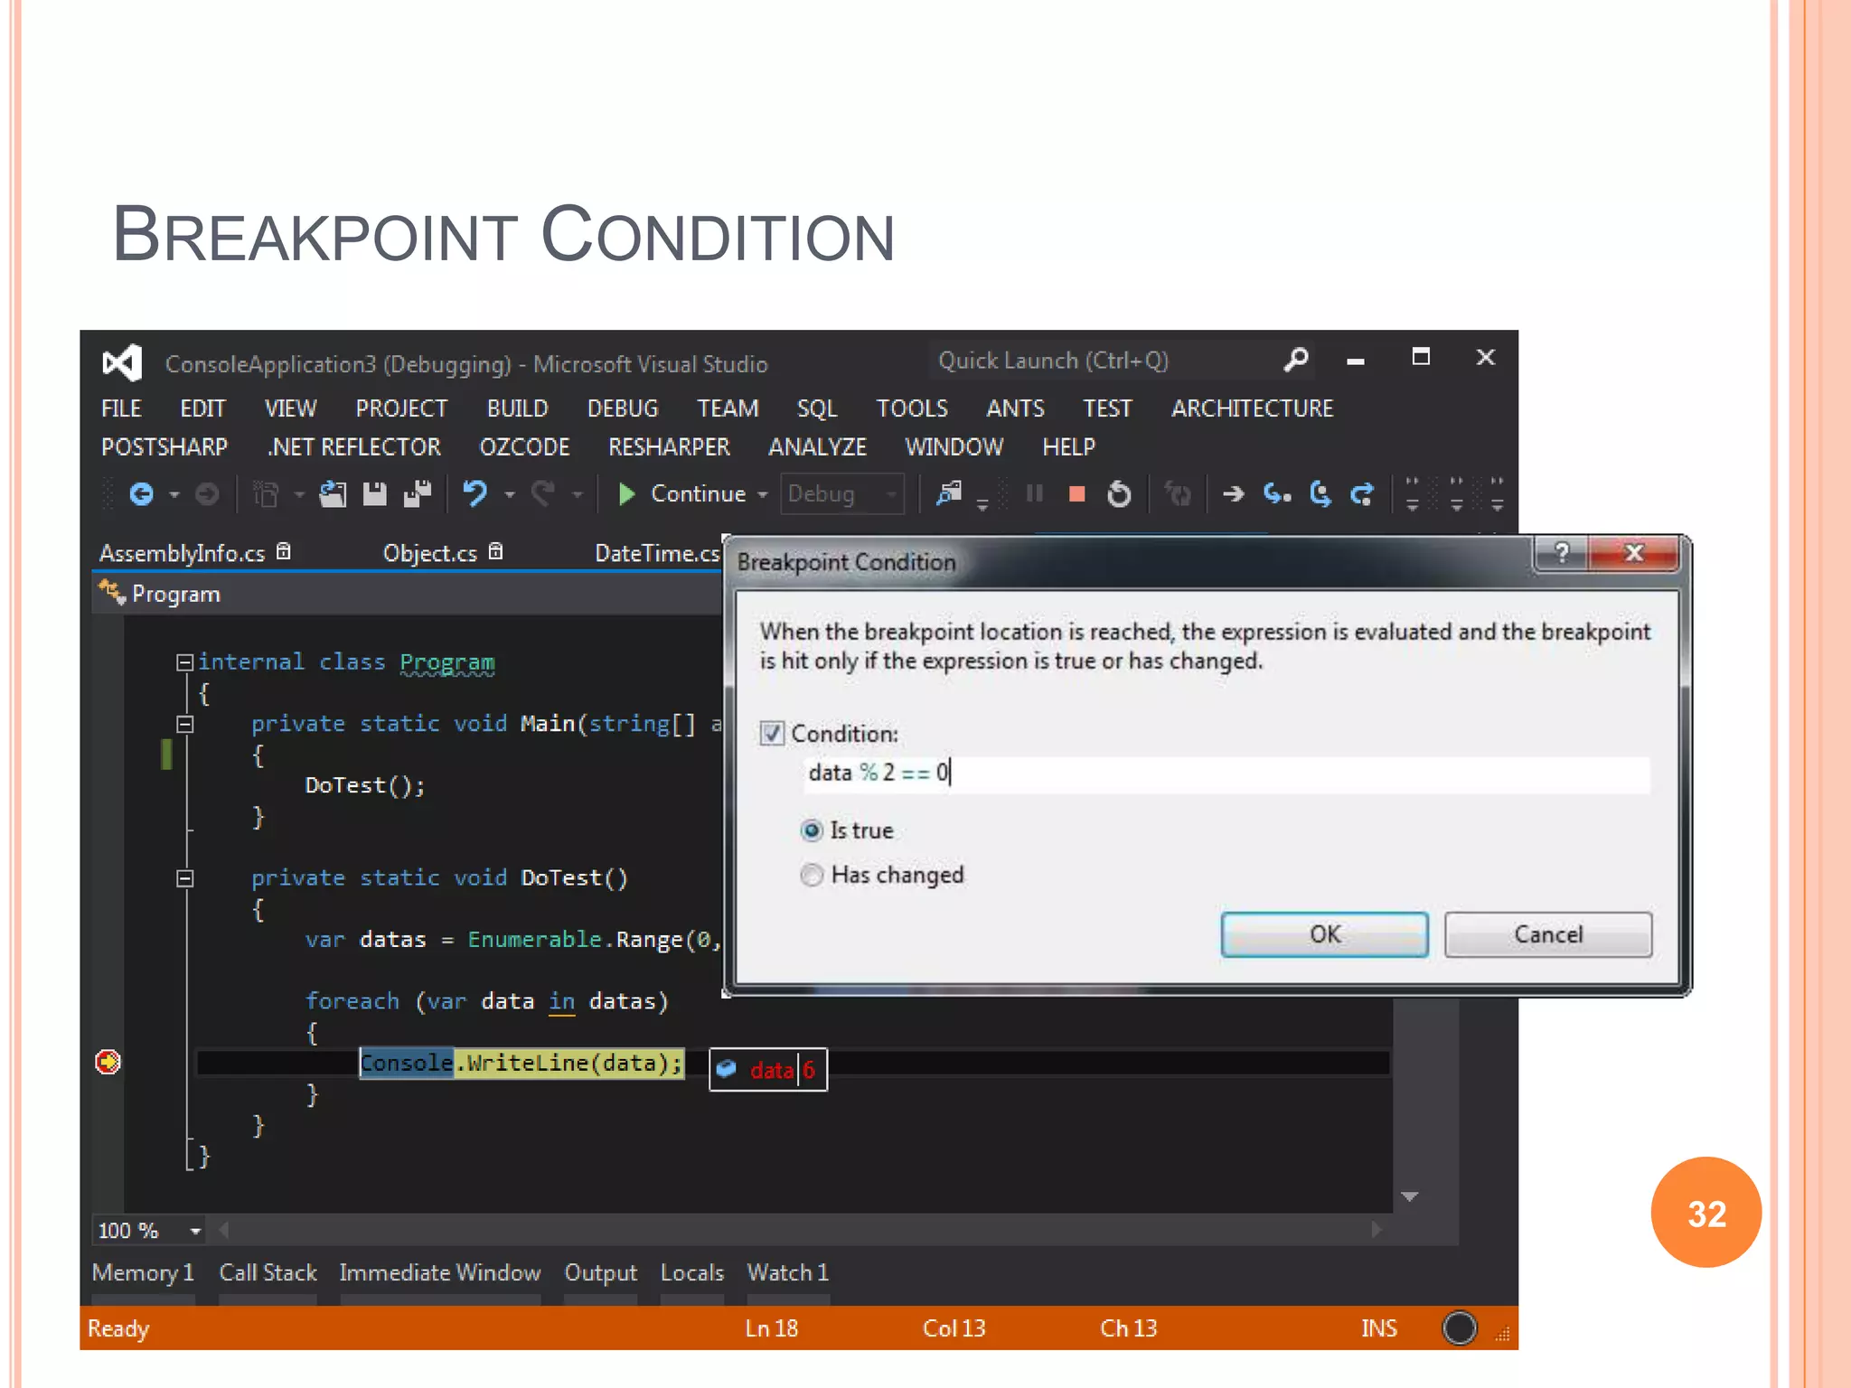Collapse the Main method outline

[184, 724]
